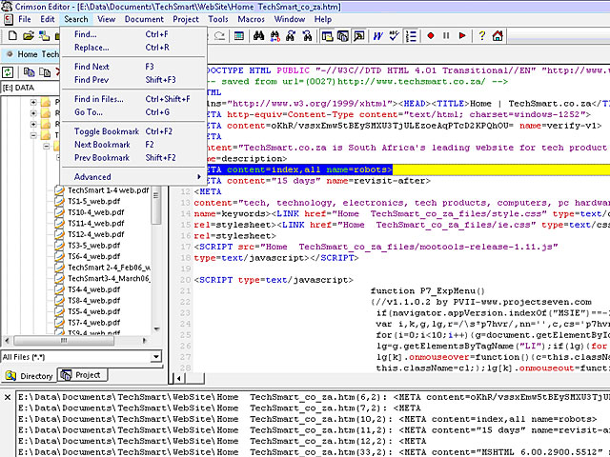
Task: Open the Advanced submenu
Action: (92, 177)
